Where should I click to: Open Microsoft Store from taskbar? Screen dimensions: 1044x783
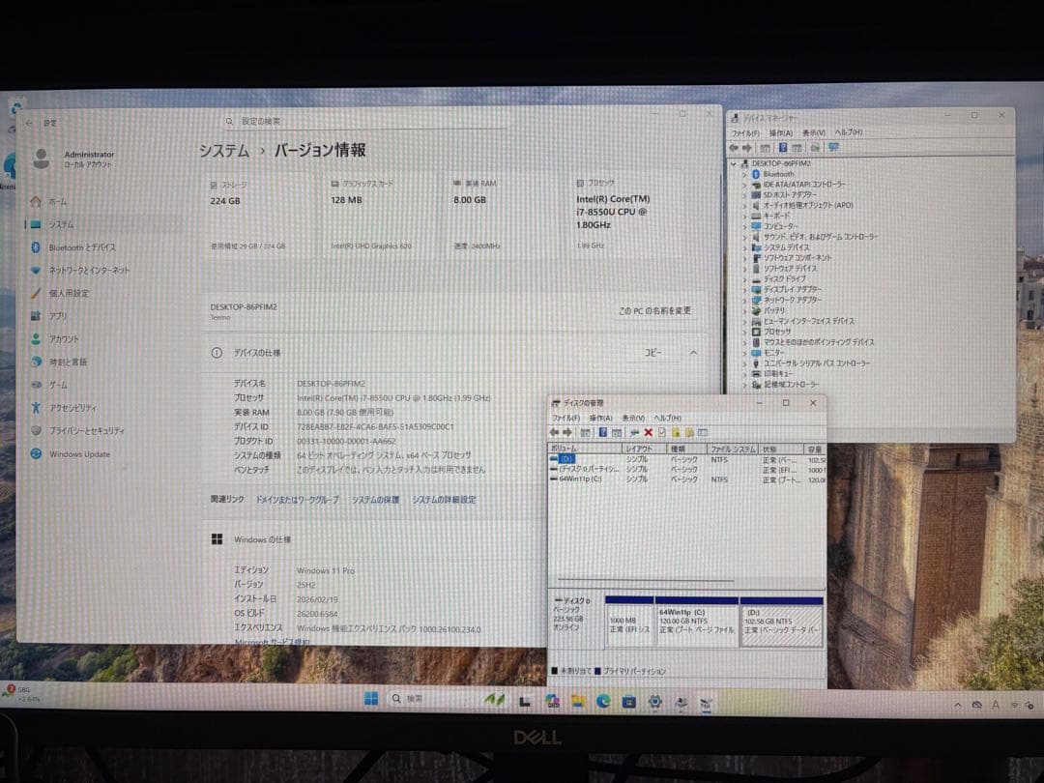(x=629, y=701)
